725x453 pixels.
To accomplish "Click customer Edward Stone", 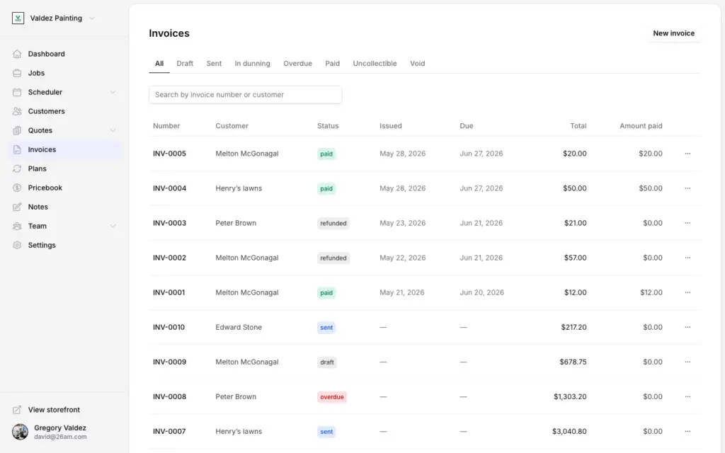I will tap(239, 327).
